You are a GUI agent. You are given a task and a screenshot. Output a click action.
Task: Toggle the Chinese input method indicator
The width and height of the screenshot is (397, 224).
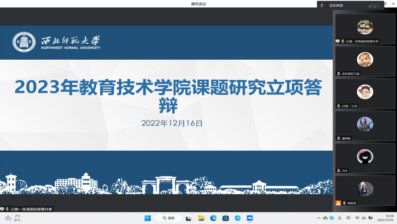click(348, 218)
